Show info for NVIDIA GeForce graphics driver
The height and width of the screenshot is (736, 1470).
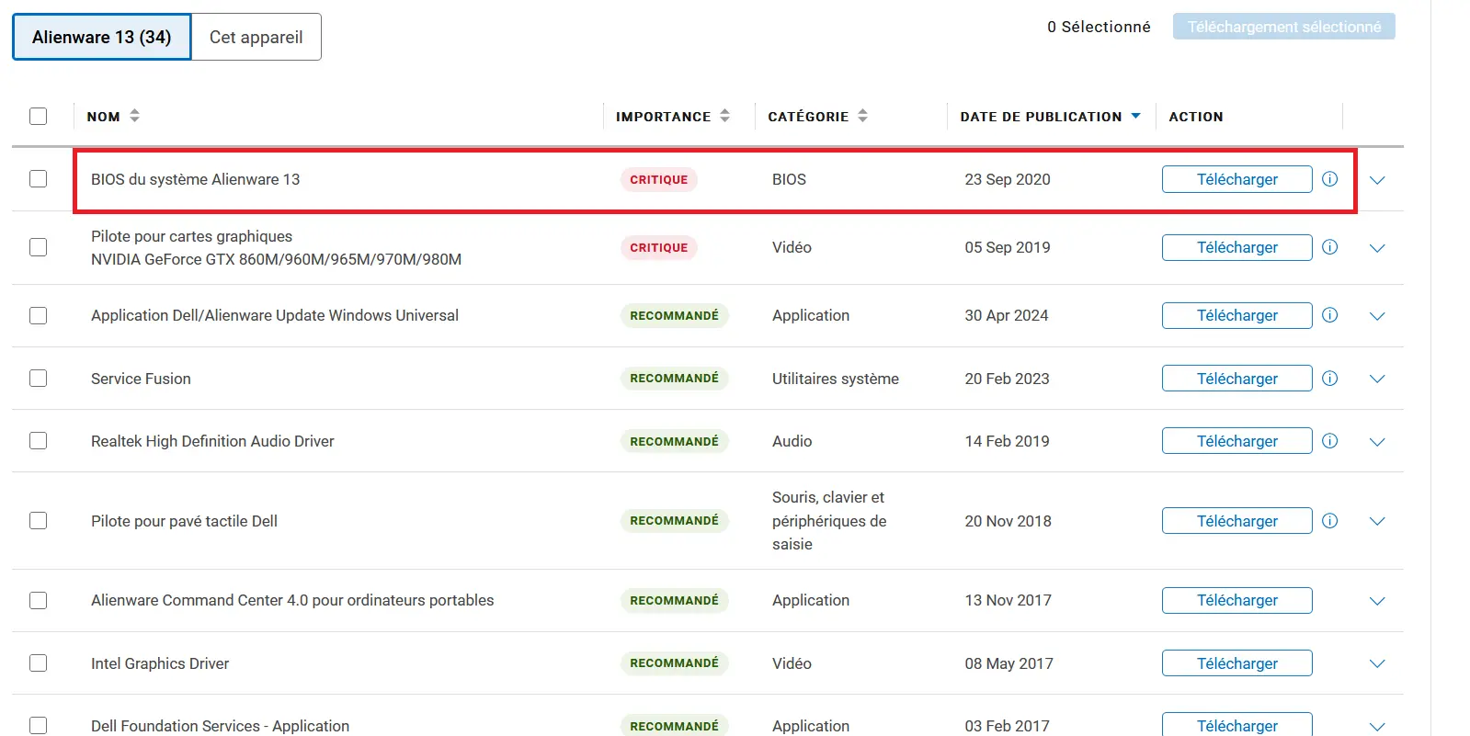click(1329, 247)
